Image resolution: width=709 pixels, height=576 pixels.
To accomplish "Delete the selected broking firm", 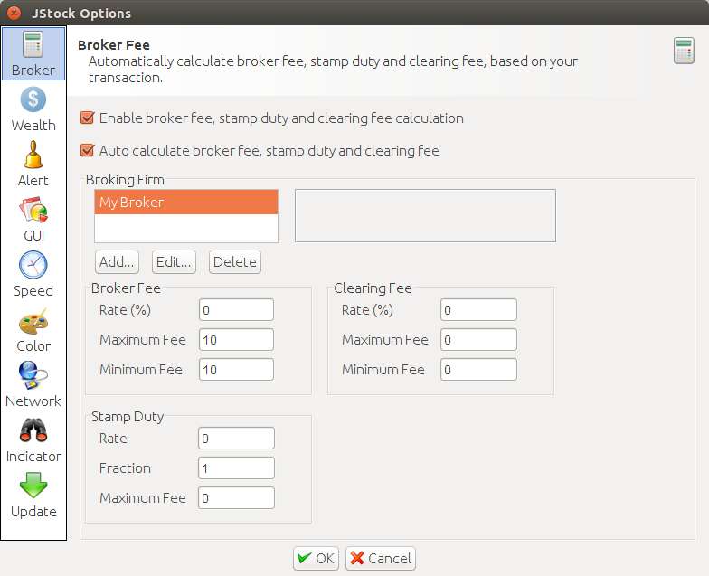I will tap(235, 262).
